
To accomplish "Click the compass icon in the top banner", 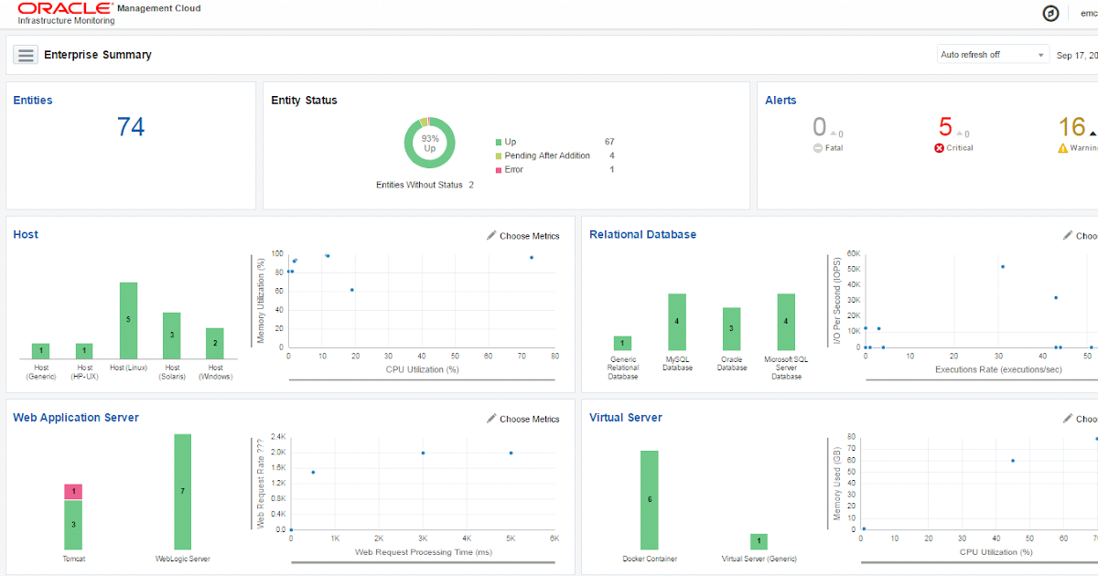I will coord(1050,13).
